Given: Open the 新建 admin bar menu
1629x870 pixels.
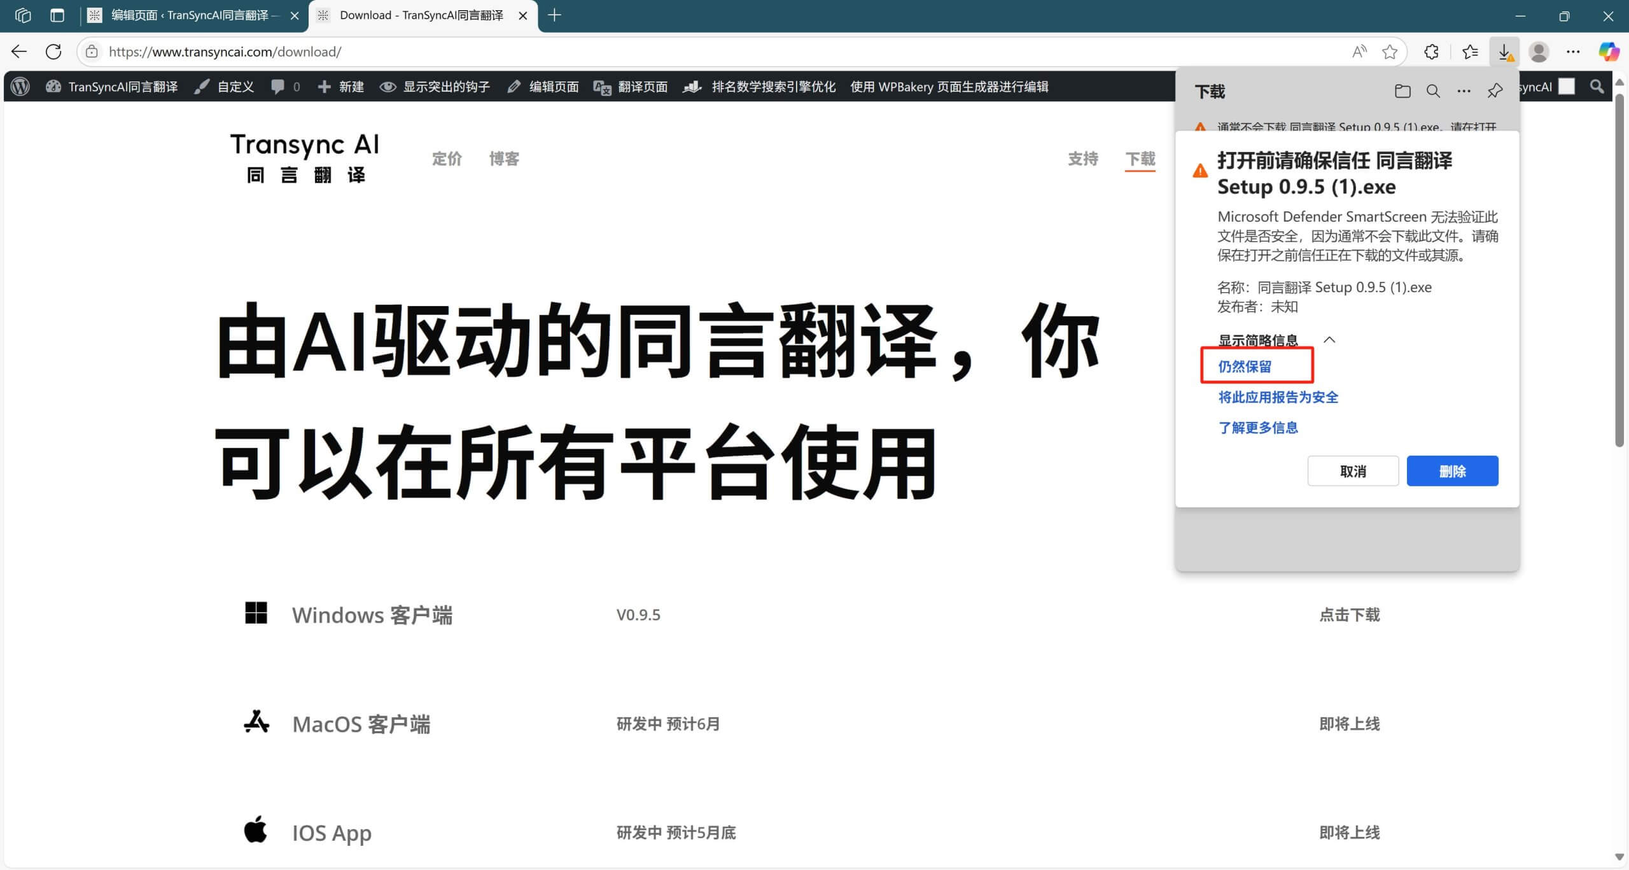Looking at the screenshot, I should (x=340, y=87).
